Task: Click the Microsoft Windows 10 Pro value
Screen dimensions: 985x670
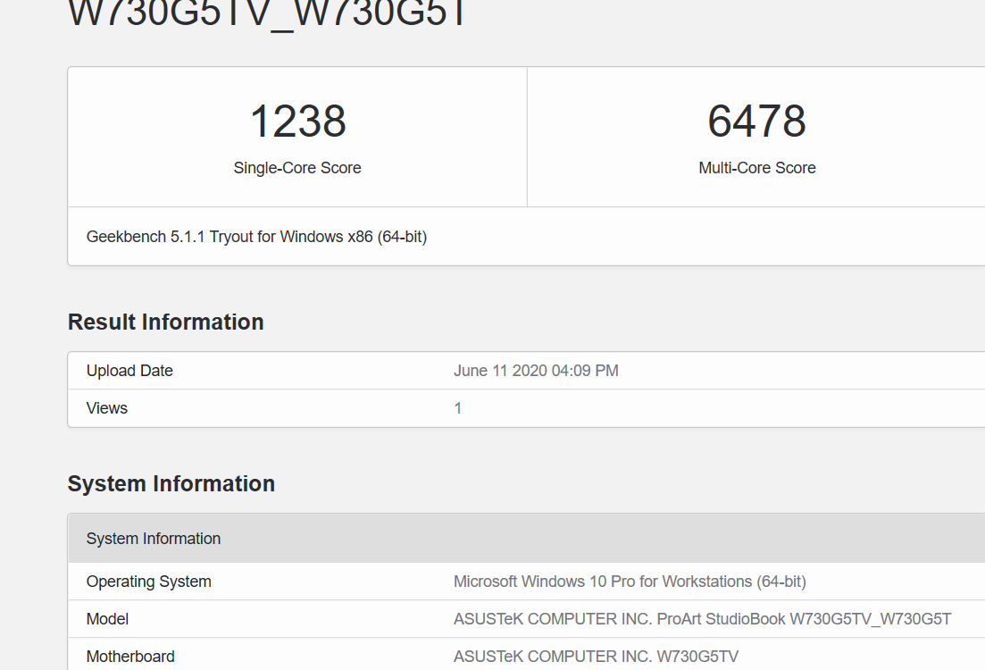Action: click(630, 582)
